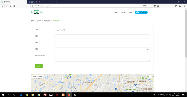Open the 文章 nav menu item

pyautogui.click(x=116, y=13)
